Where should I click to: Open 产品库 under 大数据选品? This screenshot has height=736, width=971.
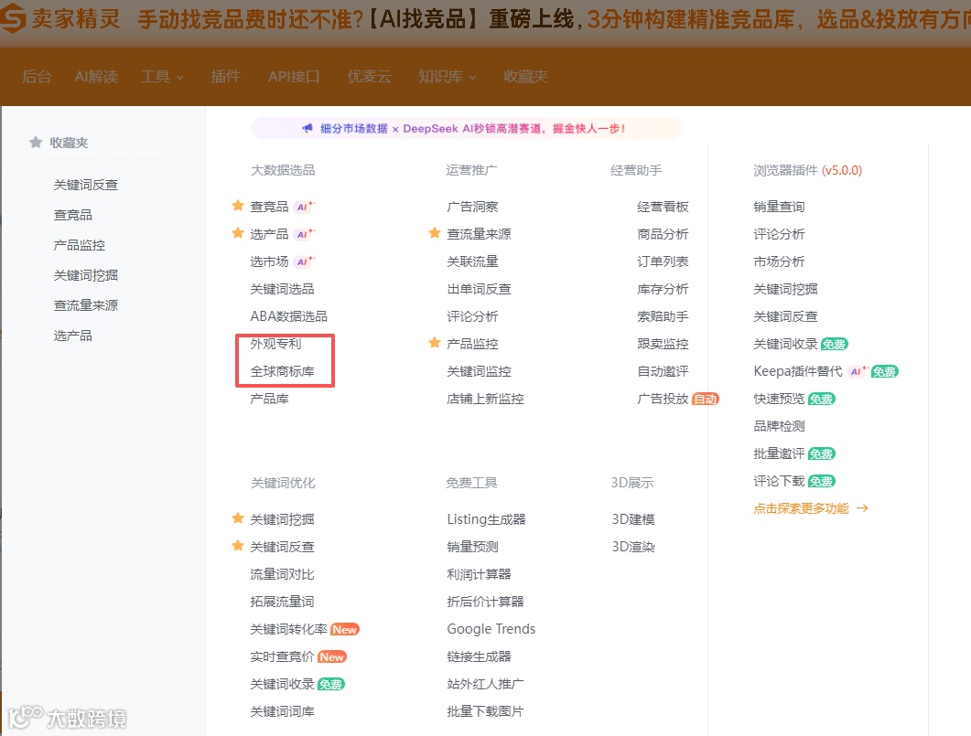[x=269, y=399]
